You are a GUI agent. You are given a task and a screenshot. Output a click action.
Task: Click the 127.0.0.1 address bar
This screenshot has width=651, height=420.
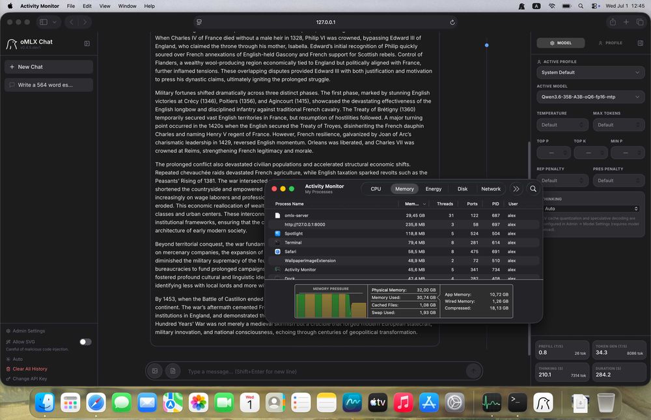click(x=325, y=22)
